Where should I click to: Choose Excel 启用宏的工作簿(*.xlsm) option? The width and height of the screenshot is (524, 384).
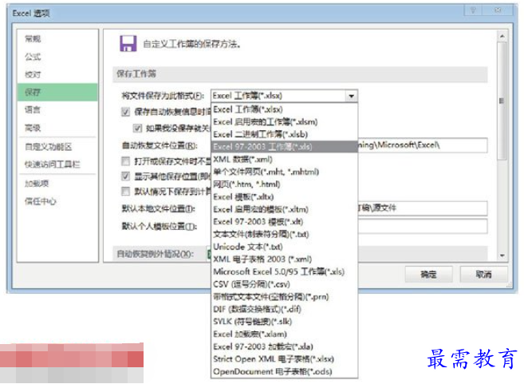(x=285, y=122)
